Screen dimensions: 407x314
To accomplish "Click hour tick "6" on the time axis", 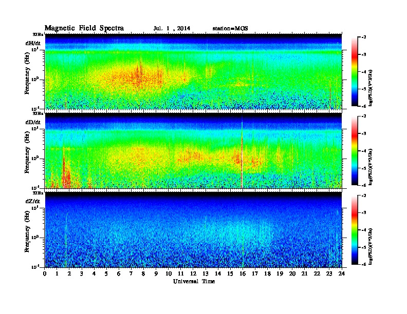I will click(x=119, y=274).
